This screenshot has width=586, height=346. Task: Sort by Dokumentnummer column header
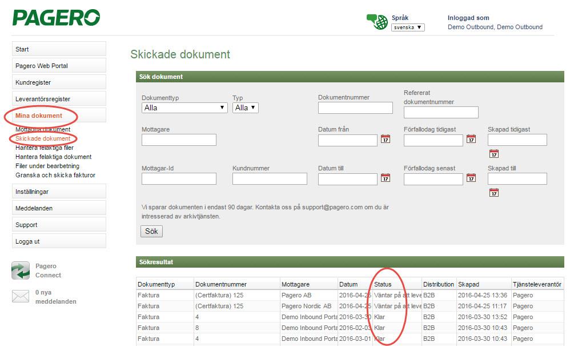tap(237, 284)
